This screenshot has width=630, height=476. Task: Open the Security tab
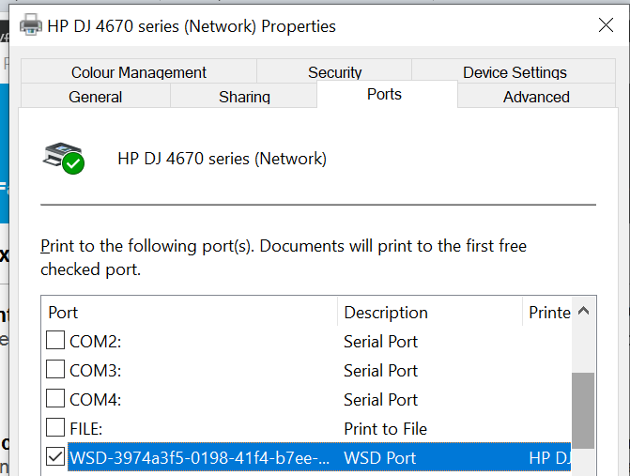pyautogui.click(x=334, y=72)
